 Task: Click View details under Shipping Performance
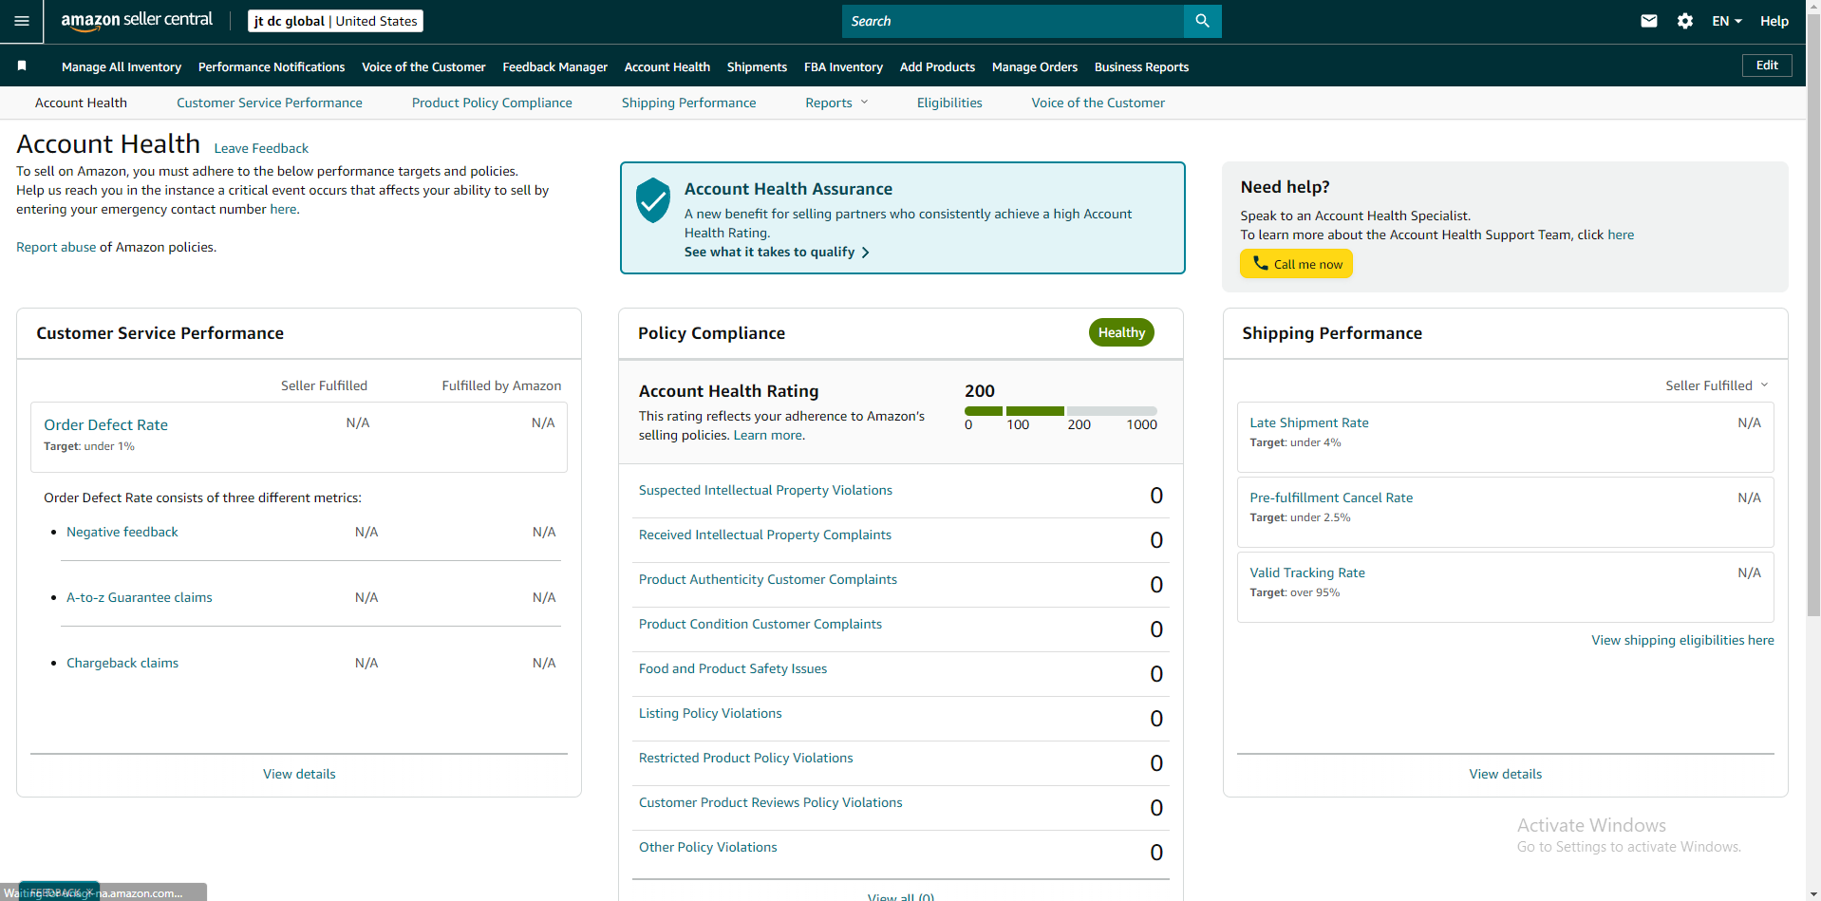pyautogui.click(x=1505, y=774)
